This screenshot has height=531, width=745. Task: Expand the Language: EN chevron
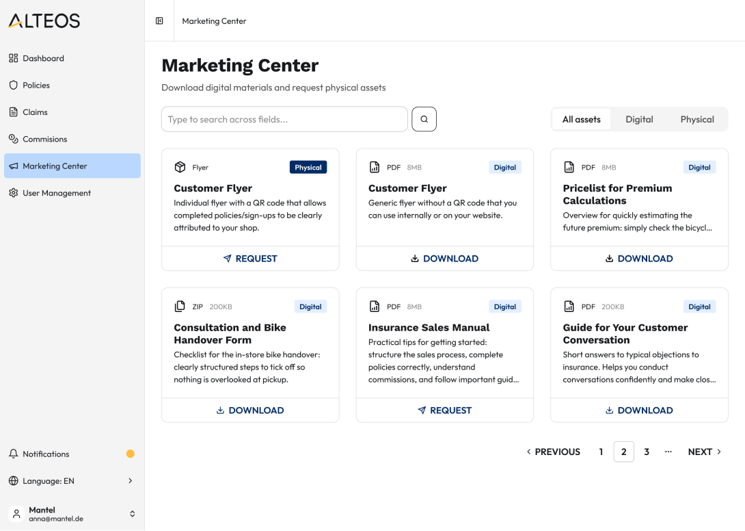(x=130, y=480)
